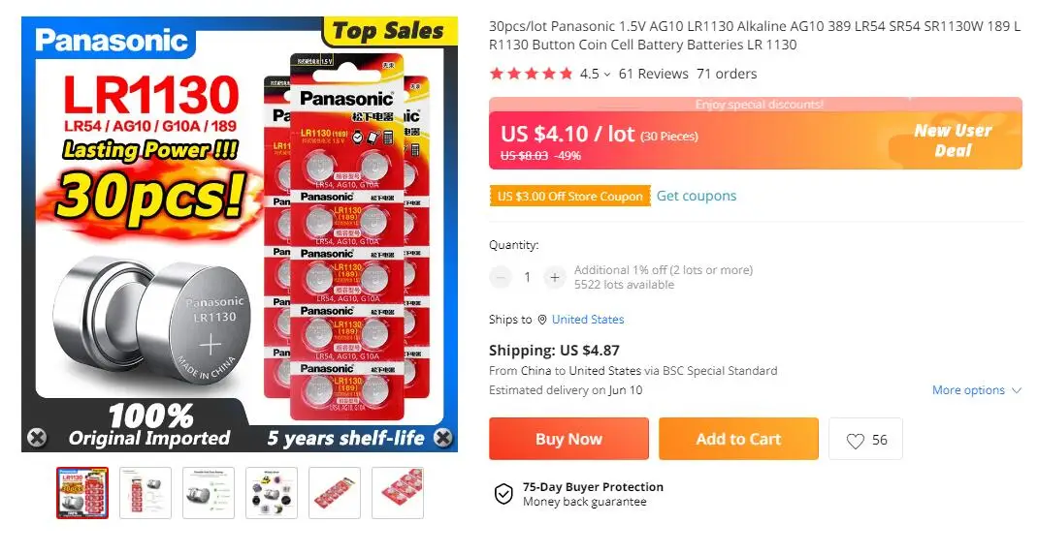1038x554 pixels.
Task: Expand More options for shipping
Action: [x=976, y=390]
